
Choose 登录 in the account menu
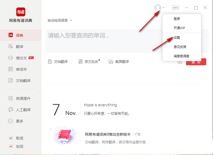pos(177,19)
